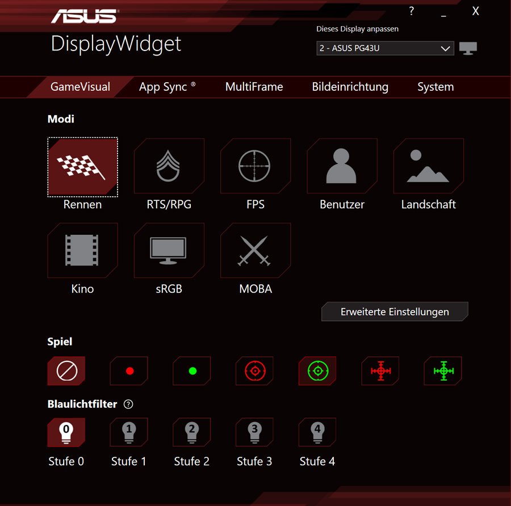Open the ASUS PG43U display dropdown
This screenshot has height=506, width=511.
[385, 48]
